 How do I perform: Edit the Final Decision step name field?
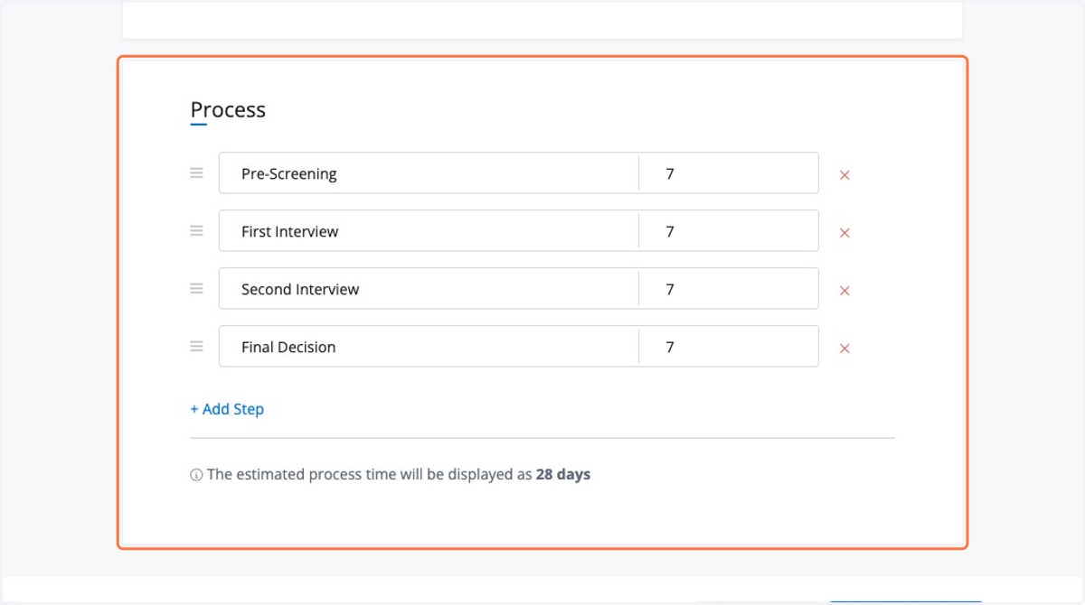[429, 347]
